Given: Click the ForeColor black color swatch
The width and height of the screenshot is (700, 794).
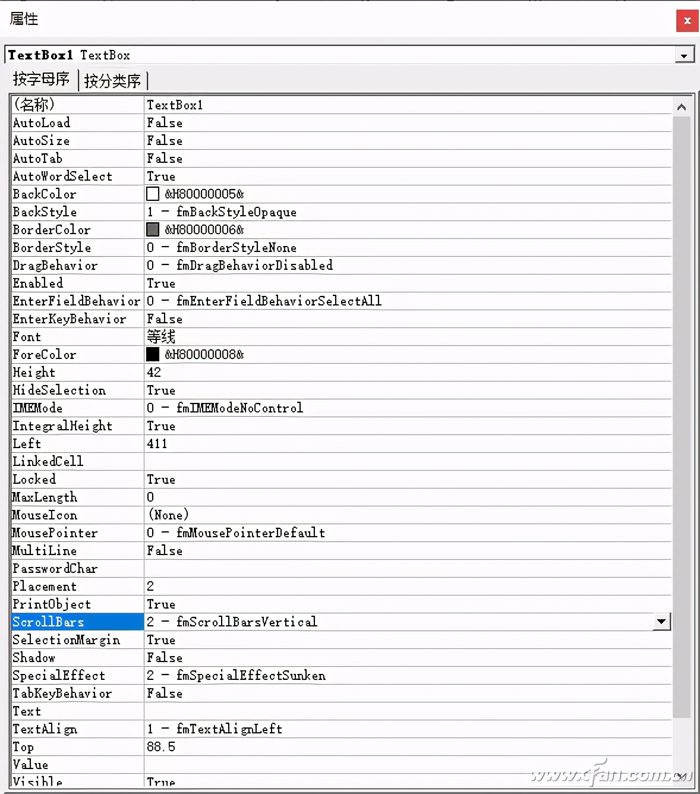Looking at the screenshot, I should 153,354.
